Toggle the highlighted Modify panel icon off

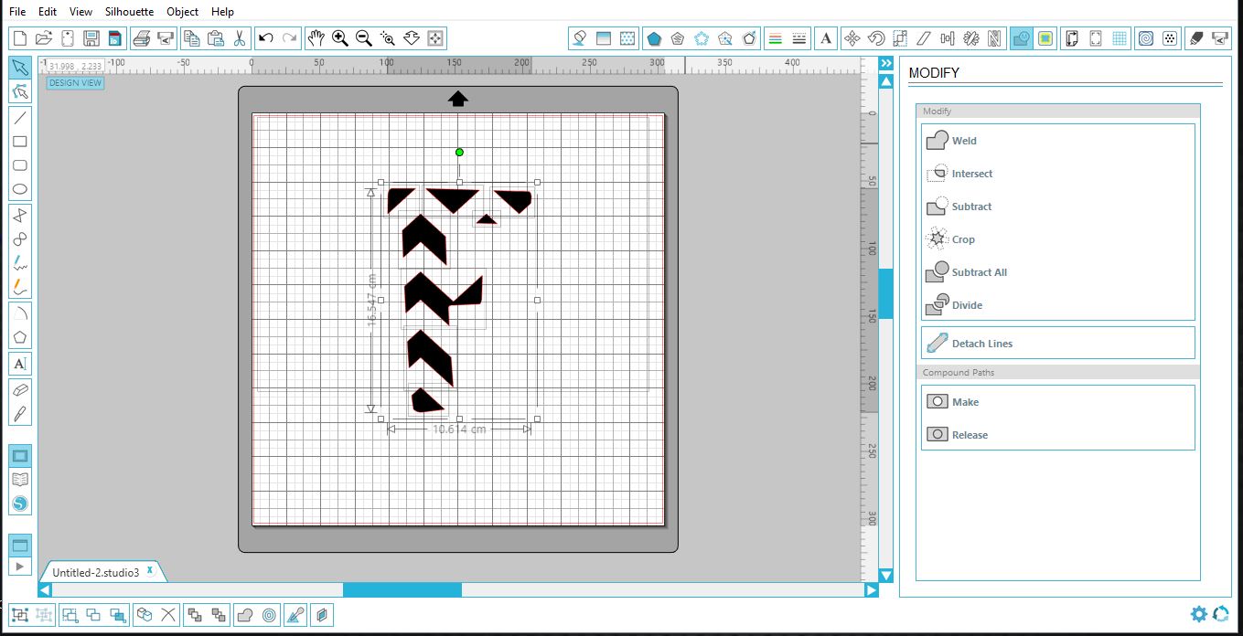(x=1021, y=38)
